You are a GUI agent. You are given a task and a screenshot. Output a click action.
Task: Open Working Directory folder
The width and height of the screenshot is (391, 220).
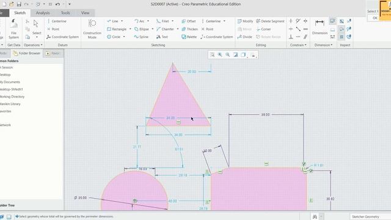click(12, 97)
